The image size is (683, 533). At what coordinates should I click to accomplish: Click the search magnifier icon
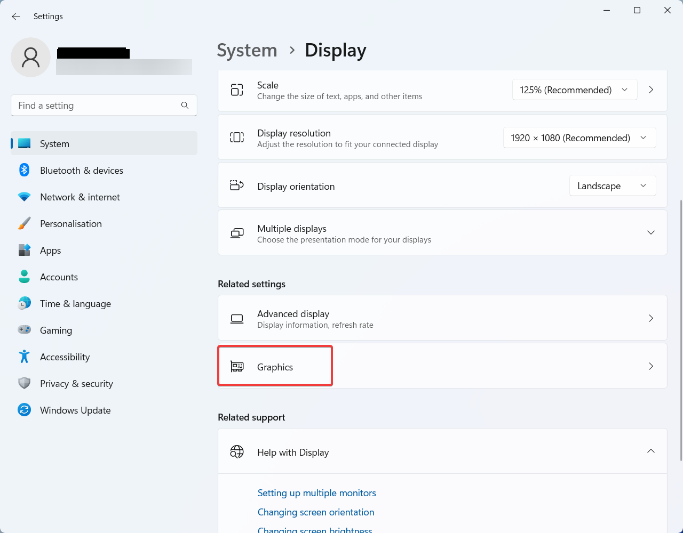[185, 106]
